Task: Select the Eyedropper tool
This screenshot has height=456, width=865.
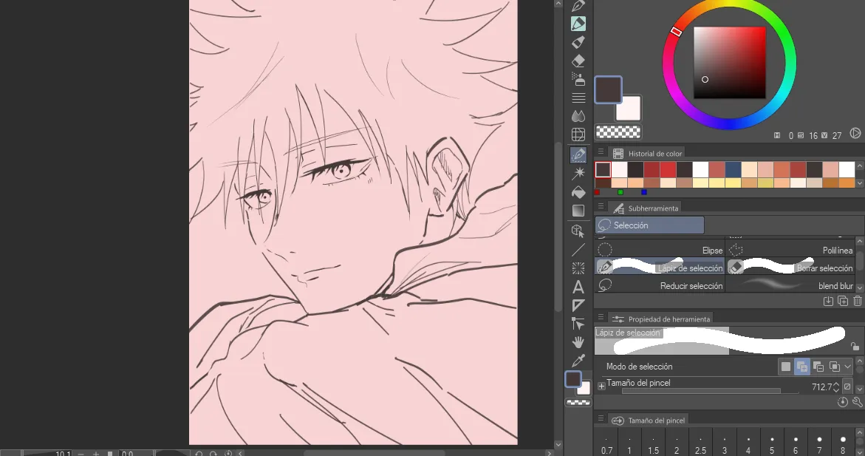Action: pyautogui.click(x=578, y=361)
